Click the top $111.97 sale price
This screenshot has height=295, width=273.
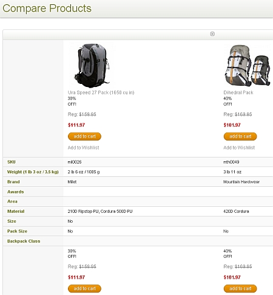pos(76,125)
